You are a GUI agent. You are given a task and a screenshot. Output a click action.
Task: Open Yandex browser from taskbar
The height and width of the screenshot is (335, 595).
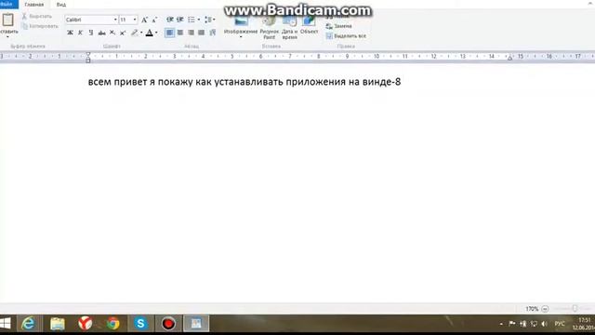pyautogui.click(x=86, y=324)
